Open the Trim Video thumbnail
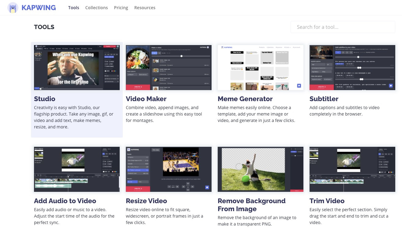 point(352,169)
